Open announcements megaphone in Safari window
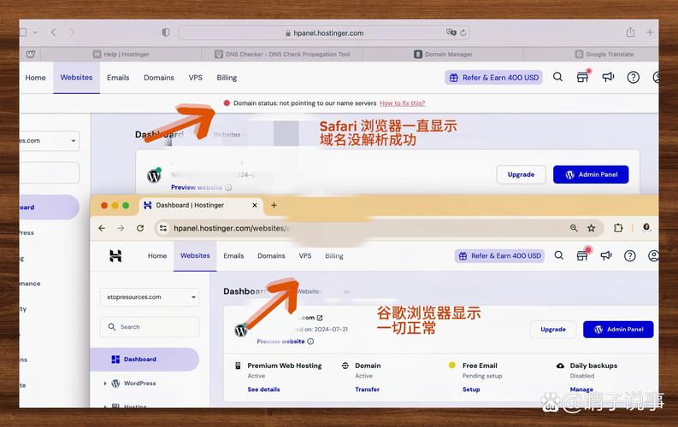 coord(608,77)
